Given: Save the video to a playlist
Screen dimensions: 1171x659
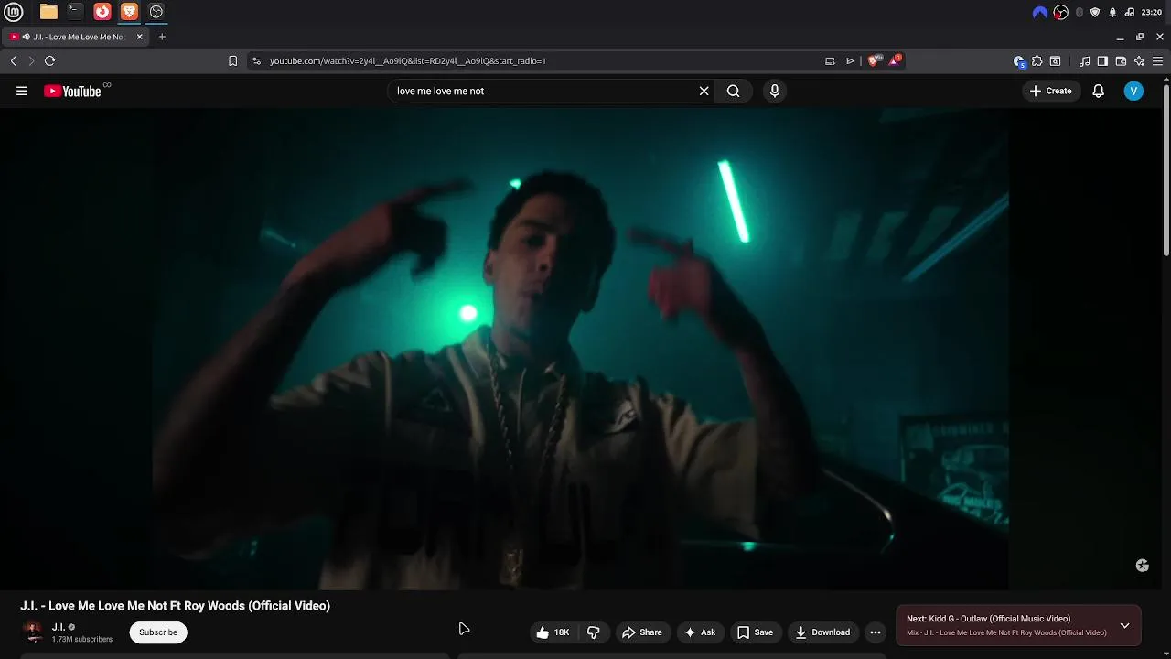Looking at the screenshot, I should 755,632.
